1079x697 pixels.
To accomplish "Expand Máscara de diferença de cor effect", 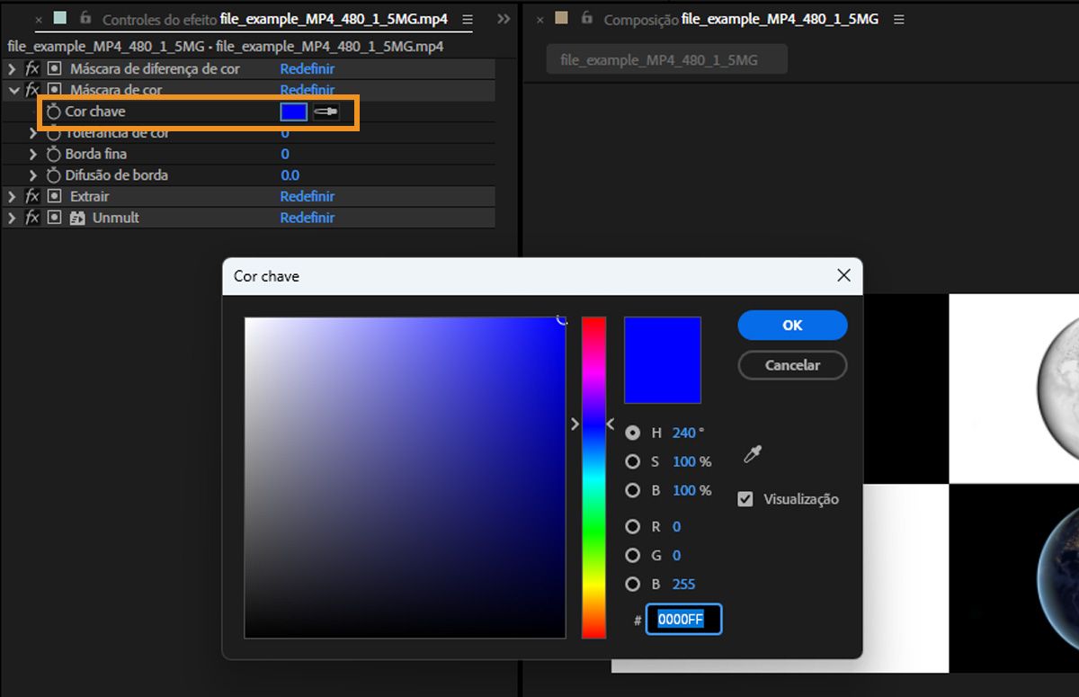I will (x=13, y=68).
